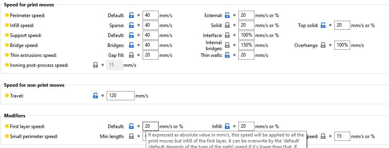Click the blue unlock icon for Default perimeter speed
The height and width of the screenshot is (148, 389).
[x=131, y=16]
